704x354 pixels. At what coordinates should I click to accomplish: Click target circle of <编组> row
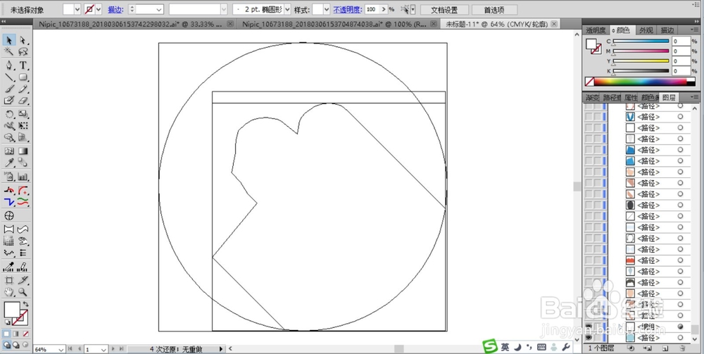point(681,327)
